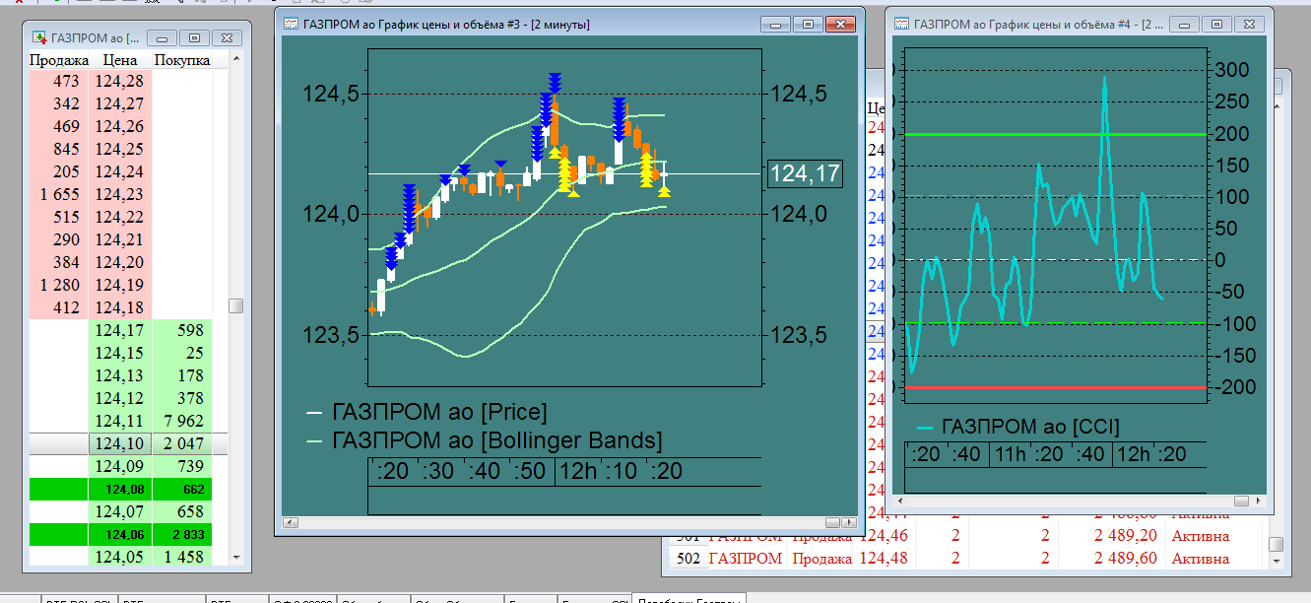Click the chart #4 window title icon

coord(901,24)
